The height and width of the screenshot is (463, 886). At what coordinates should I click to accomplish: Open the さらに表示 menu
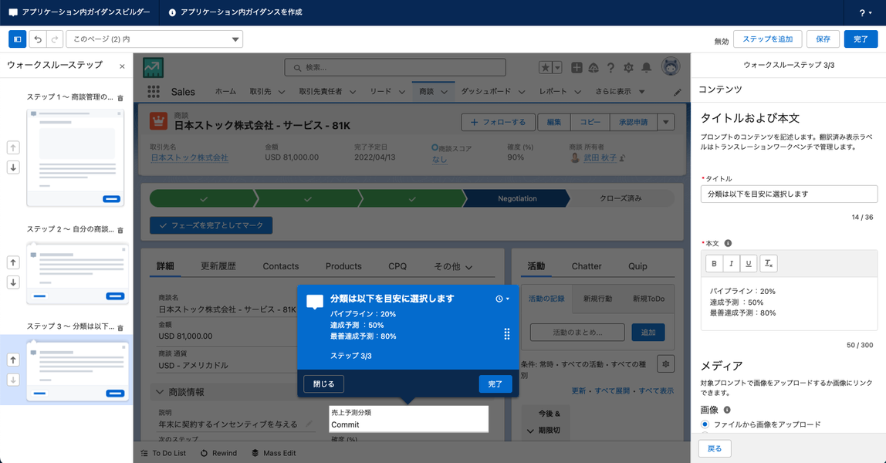(620, 92)
